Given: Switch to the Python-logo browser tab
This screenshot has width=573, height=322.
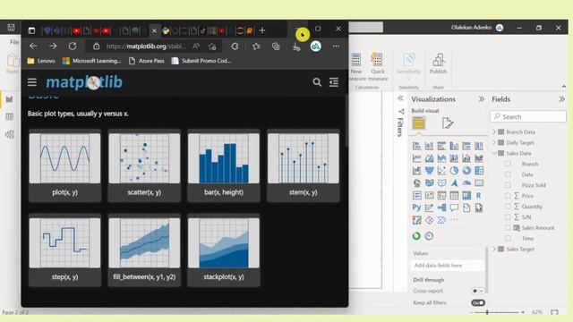Looking at the screenshot, I should click(166, 30).
